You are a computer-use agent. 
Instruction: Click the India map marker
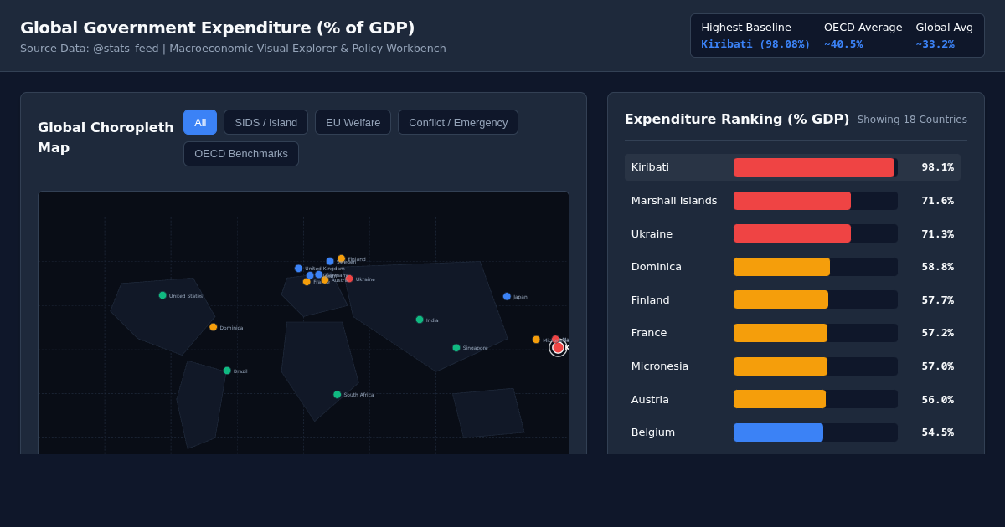coord(420,320)
